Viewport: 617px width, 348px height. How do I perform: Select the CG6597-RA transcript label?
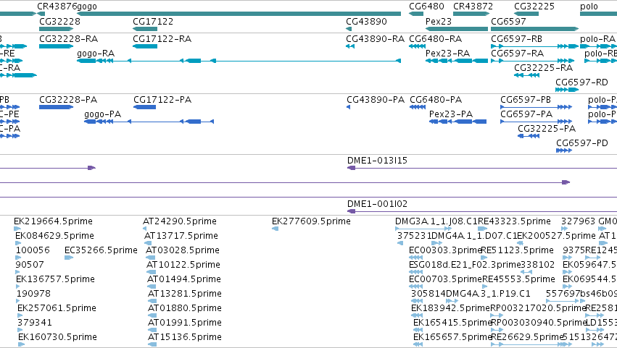(517, 54)
